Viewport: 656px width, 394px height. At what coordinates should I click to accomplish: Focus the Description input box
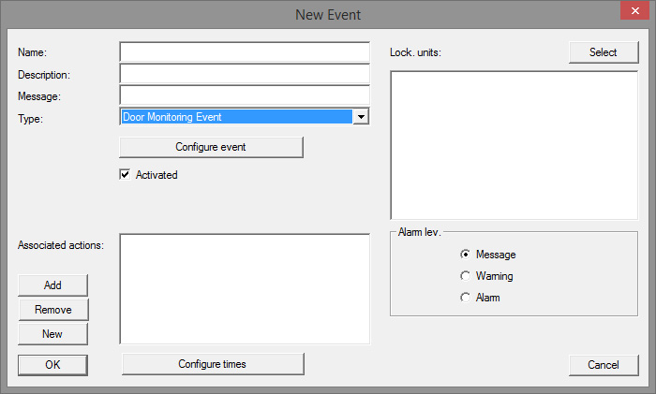[245, 74]
